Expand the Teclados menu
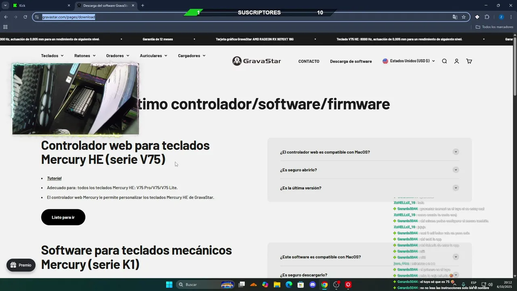The image size is (517, 291). [52, 56]
